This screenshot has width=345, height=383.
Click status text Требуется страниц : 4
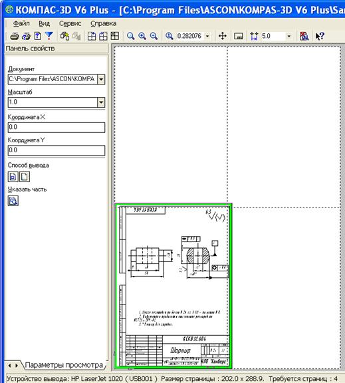coord(303,378)
